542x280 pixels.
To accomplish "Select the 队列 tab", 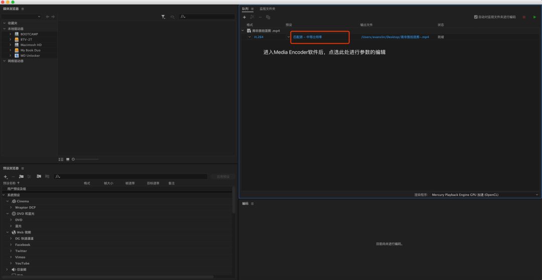I will point(245,9).
